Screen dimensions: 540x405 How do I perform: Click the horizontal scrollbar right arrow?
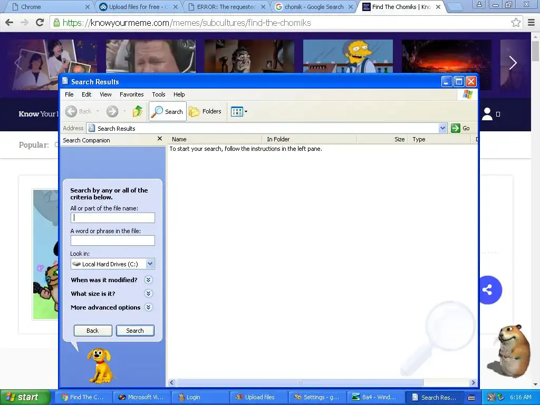click(x=473, y=383)
